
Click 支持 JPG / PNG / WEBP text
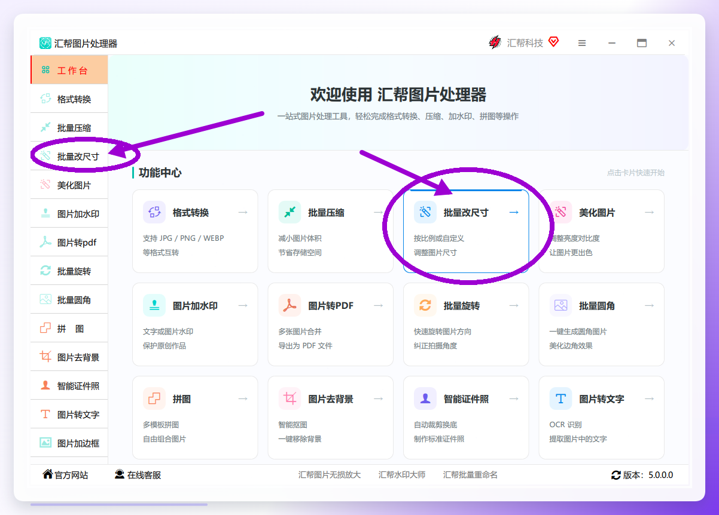pyautogui.click(x=184, y=238)
